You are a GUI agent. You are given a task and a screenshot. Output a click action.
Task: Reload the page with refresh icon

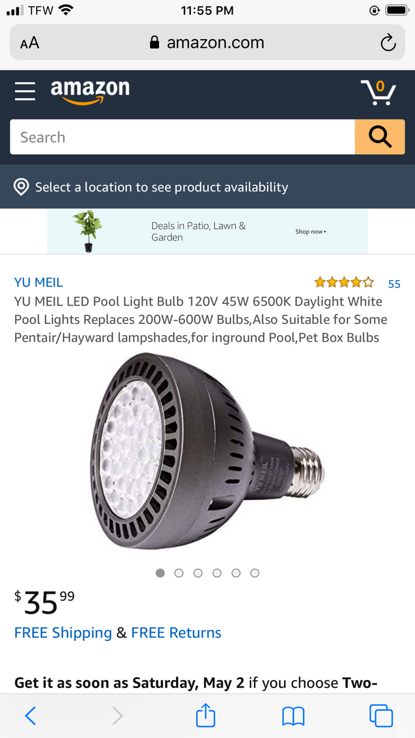coord(388,43)
